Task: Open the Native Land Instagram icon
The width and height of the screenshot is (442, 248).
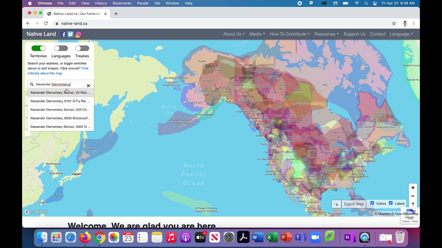Action: point(78,34)
